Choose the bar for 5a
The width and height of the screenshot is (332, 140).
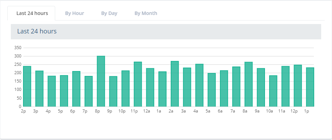(x=212, y=90)
